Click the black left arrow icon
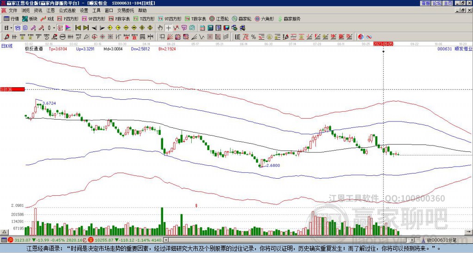The height and width of the screenshot is (253, 473). point(94,28)
